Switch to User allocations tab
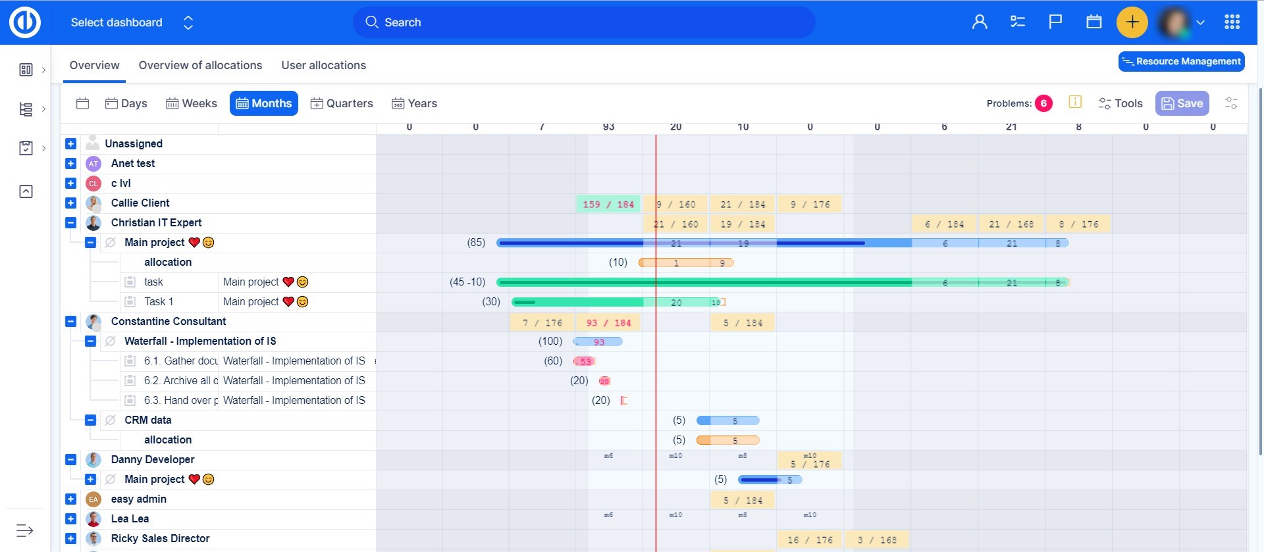The width and height of the screenshot is (1264, 552). pos(323,65)
